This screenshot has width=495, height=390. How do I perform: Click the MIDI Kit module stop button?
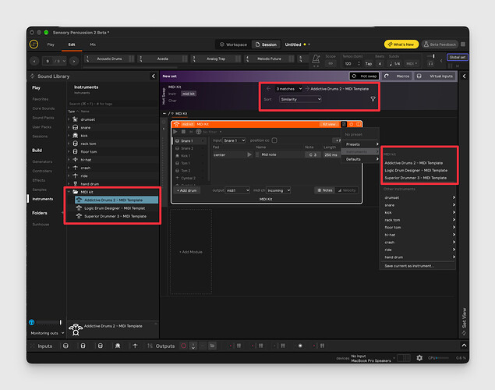pos(183,132)
